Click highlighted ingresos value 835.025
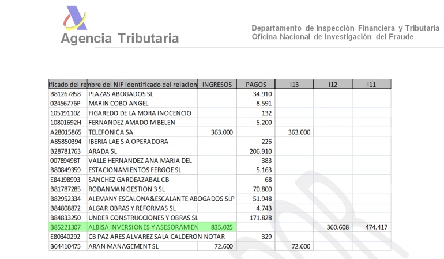 (x=222, y=227)
